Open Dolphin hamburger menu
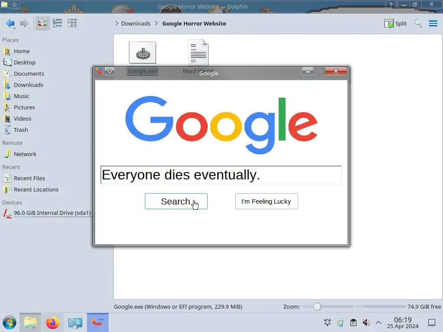The image size is (443, 332). tap(433, 23)
